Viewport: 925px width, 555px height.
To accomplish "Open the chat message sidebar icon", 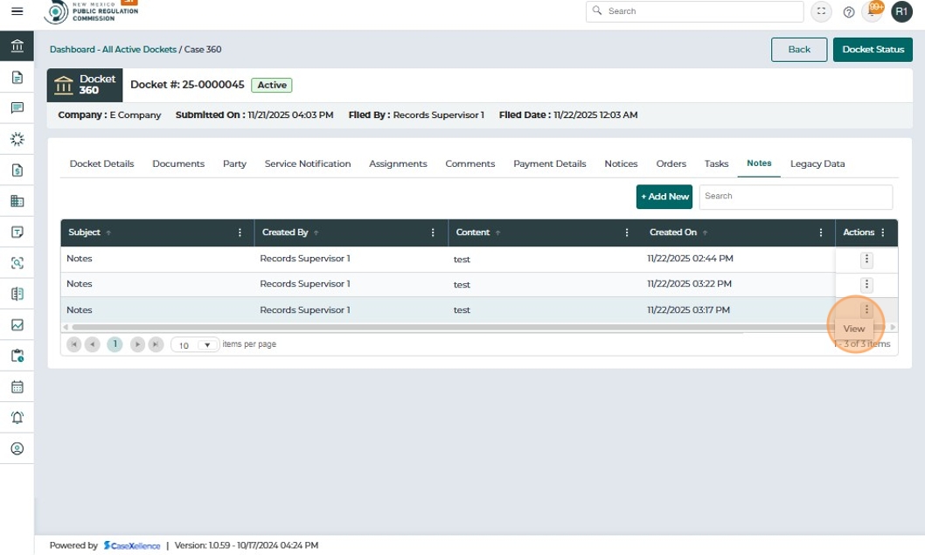I will pos(17,108).
